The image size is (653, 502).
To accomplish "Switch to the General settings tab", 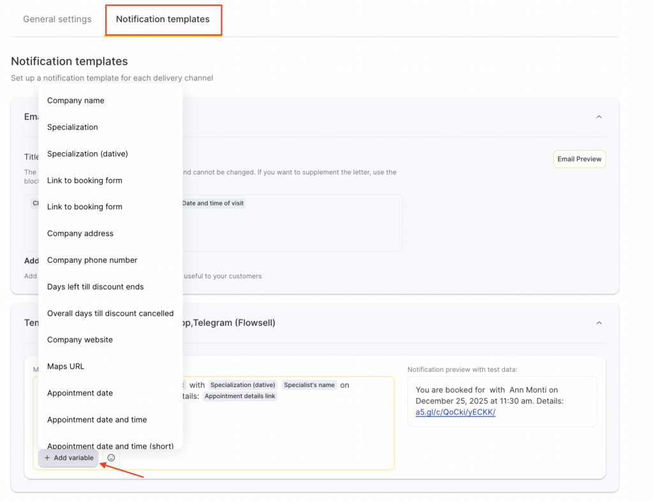I will (57, 19).
